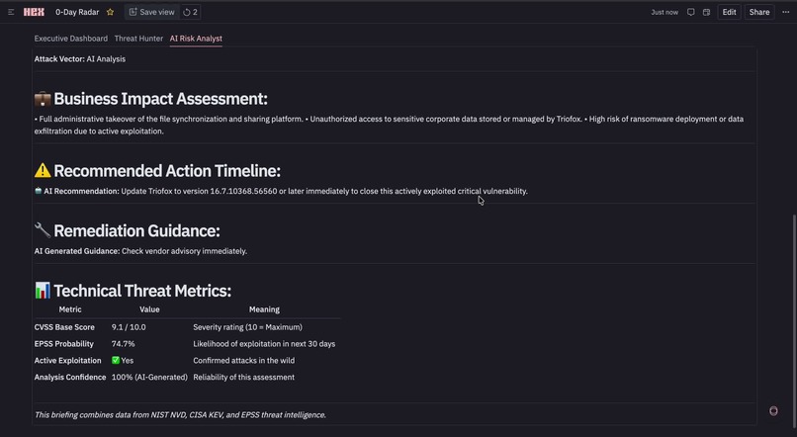Select the AI Risk Analyst tab
Screen dimensions: 797x437
click(x=196, y=39)
